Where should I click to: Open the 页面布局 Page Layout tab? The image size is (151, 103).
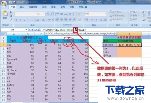coord(33,7)
